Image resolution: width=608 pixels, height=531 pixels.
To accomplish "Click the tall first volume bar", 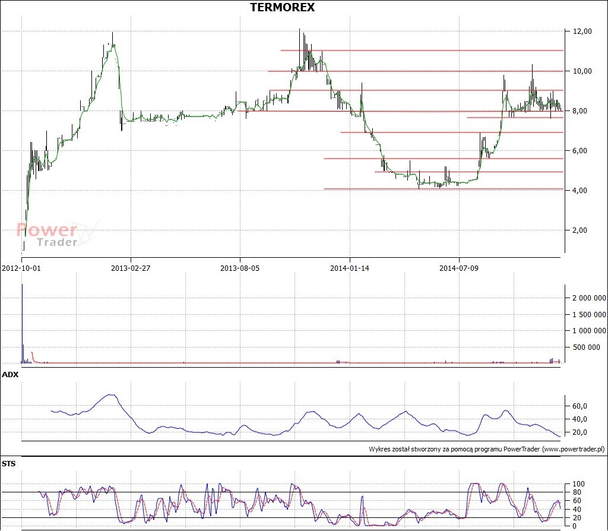I will tap(22, 324).
